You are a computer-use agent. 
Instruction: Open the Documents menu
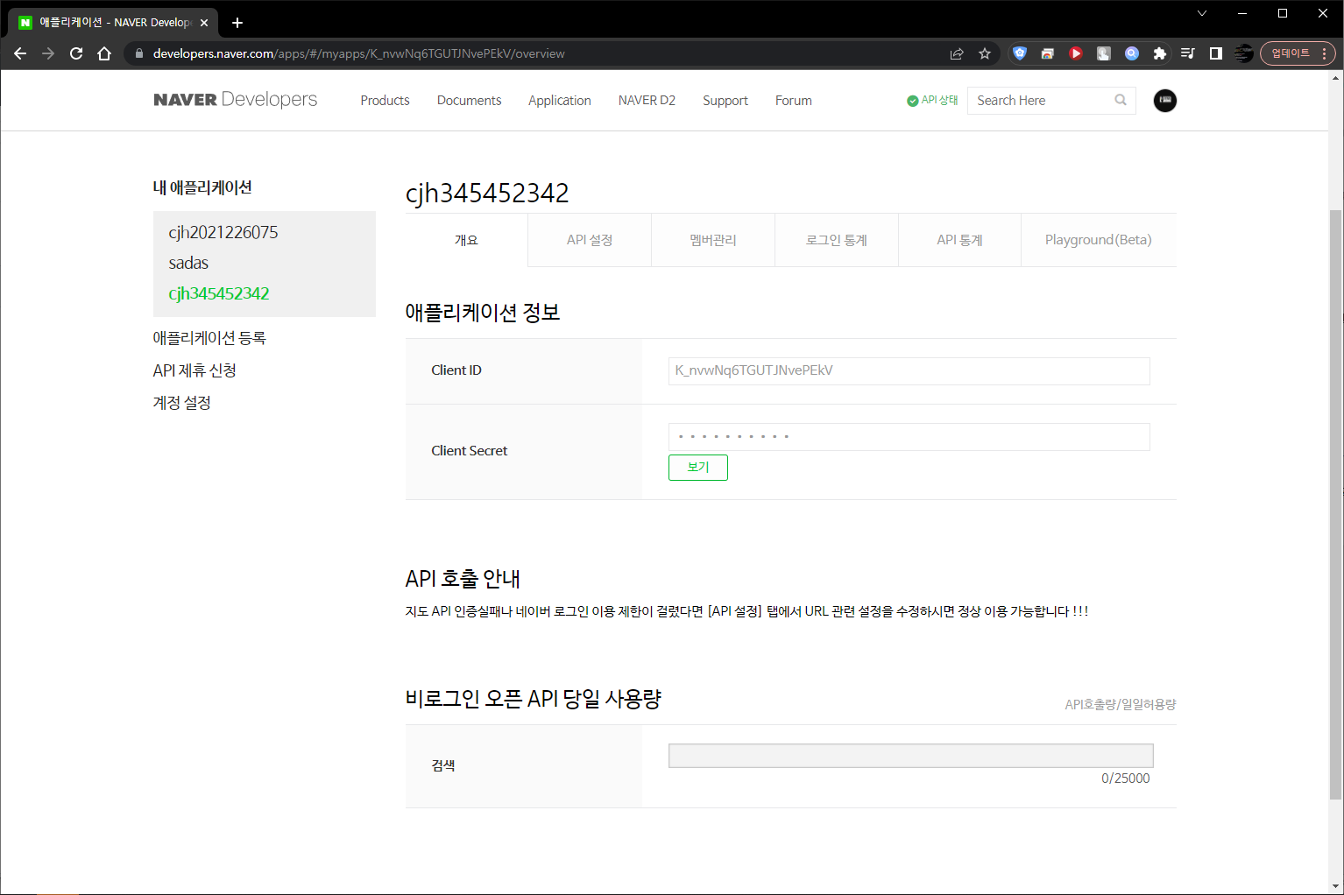tap(469, 100)
